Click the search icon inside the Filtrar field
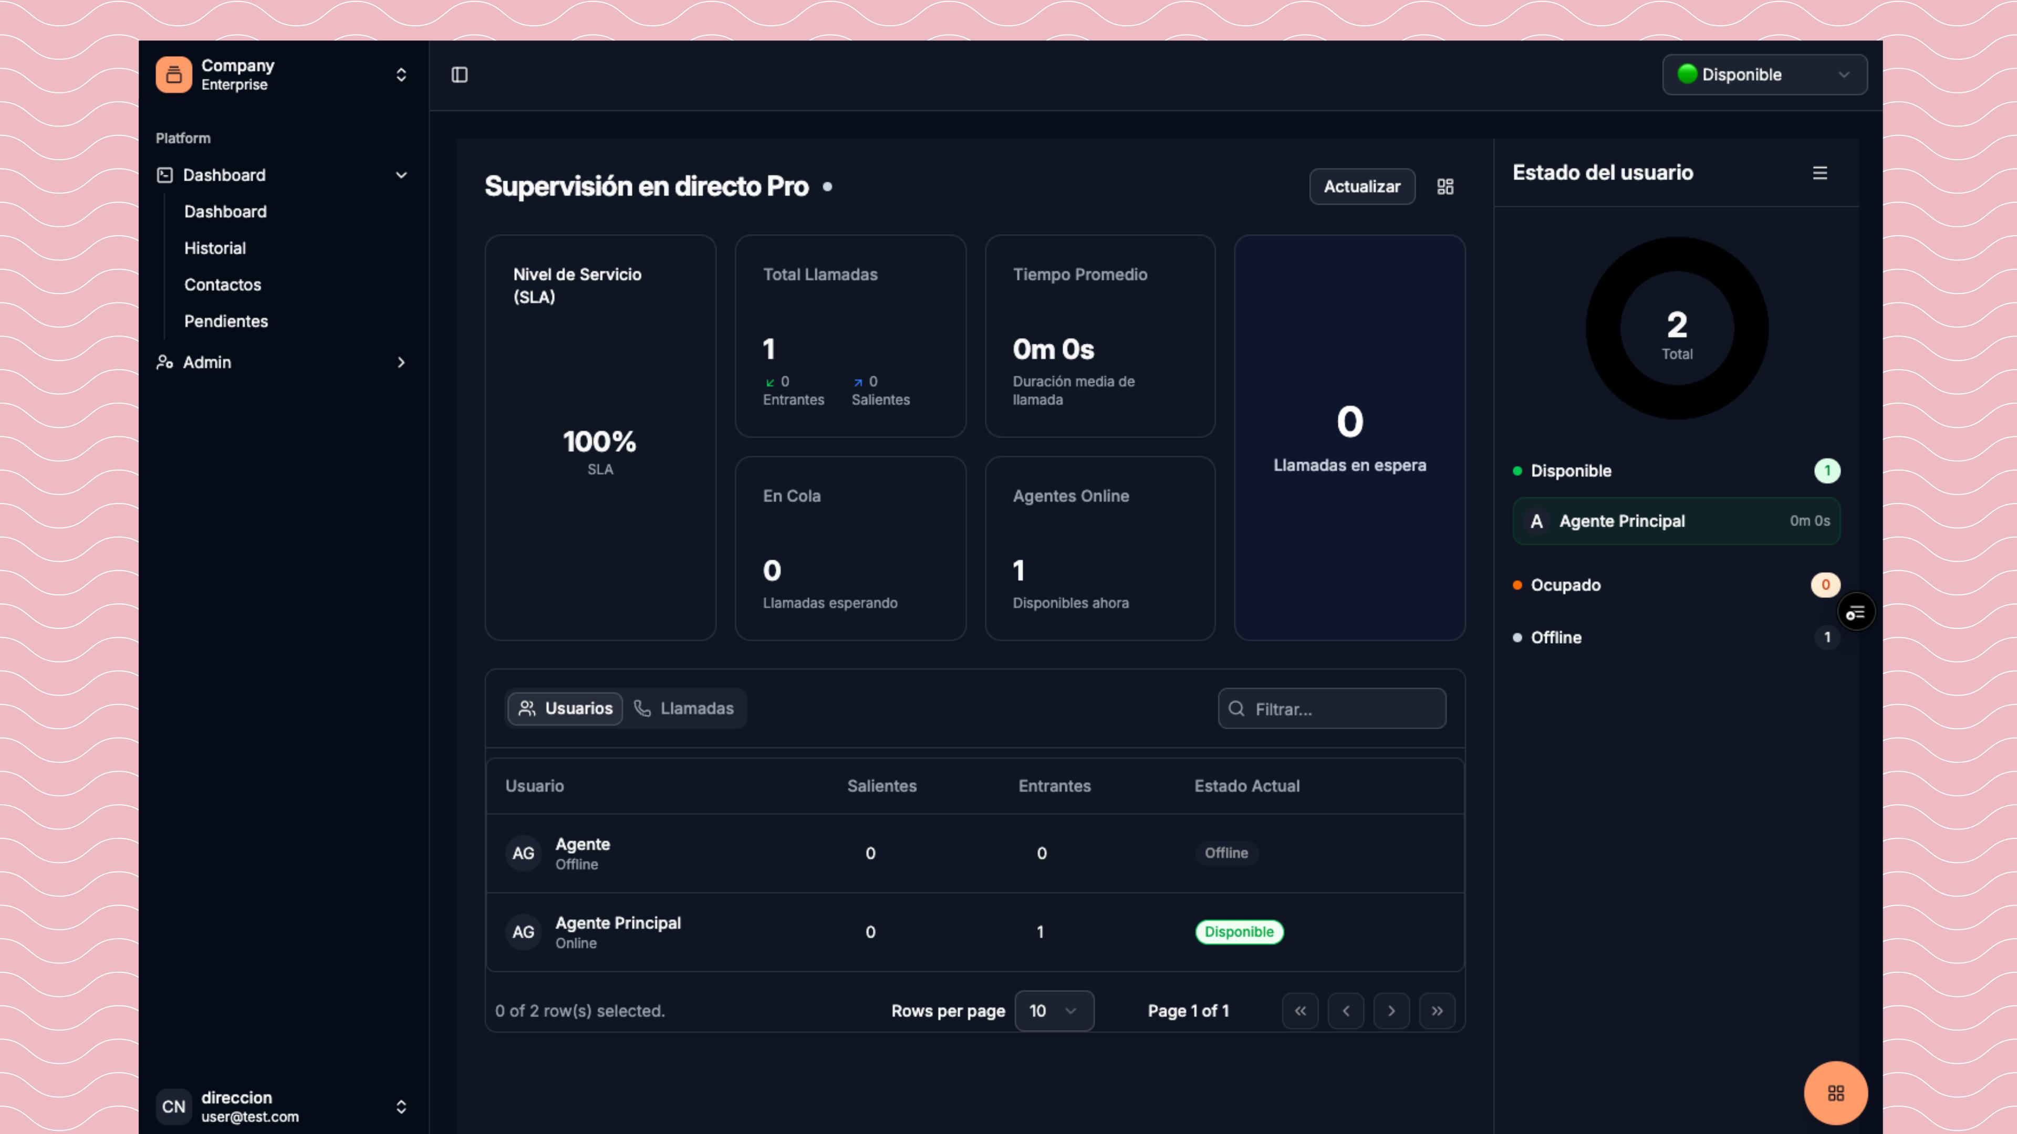Image resolution: width=2017 pixels, height=1134 pixels. coord(1236,708)
